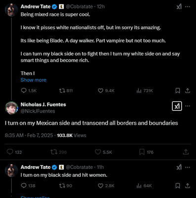
Task: Open Grok icon on Andrew Tate's top post
Action: pyautogui.click(x=179, y=7)
